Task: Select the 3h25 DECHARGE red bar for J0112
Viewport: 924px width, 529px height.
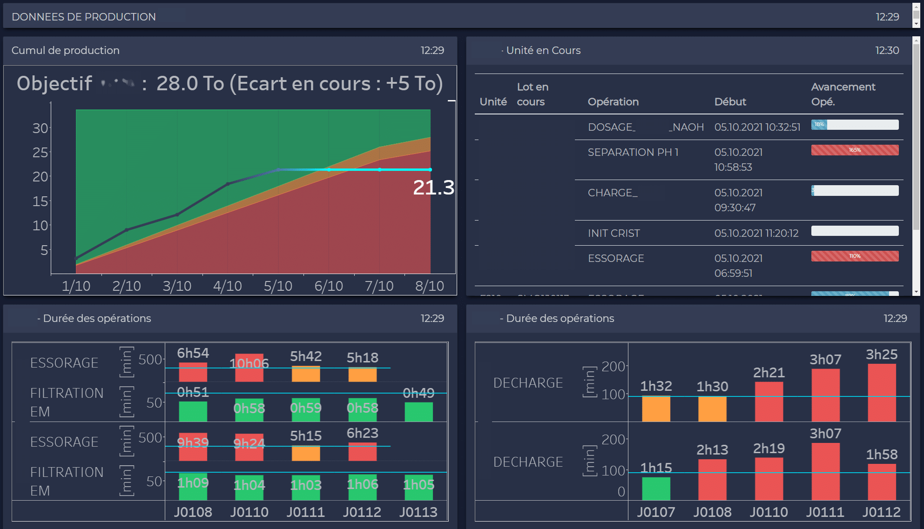Action: [882, 392]
